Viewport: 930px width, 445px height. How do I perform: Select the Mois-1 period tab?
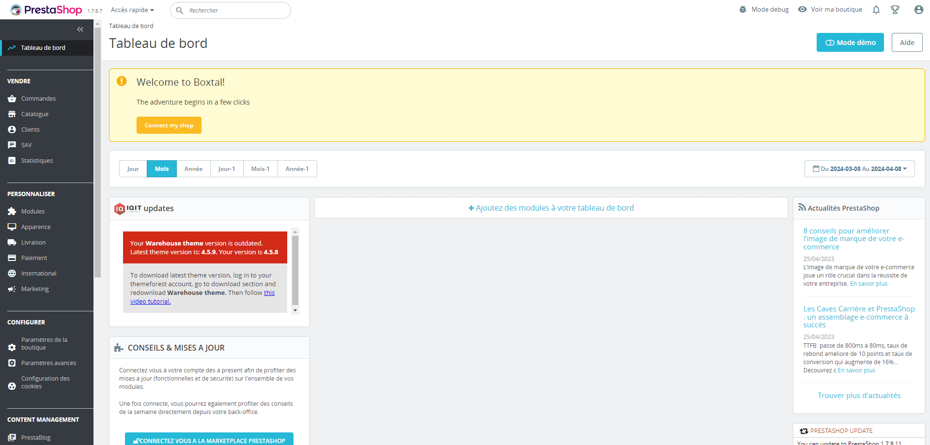point(261,169)
